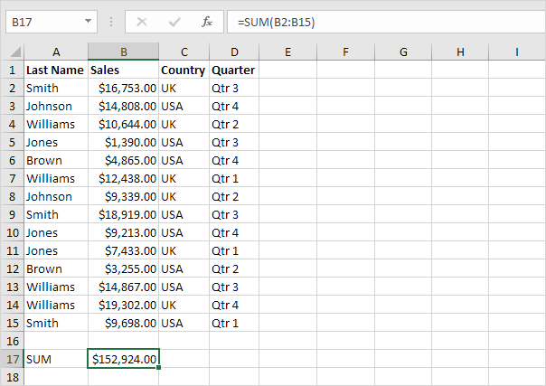Select column D header
The height and width of the screenshot is (386, 546).
(x=234, y=52)
